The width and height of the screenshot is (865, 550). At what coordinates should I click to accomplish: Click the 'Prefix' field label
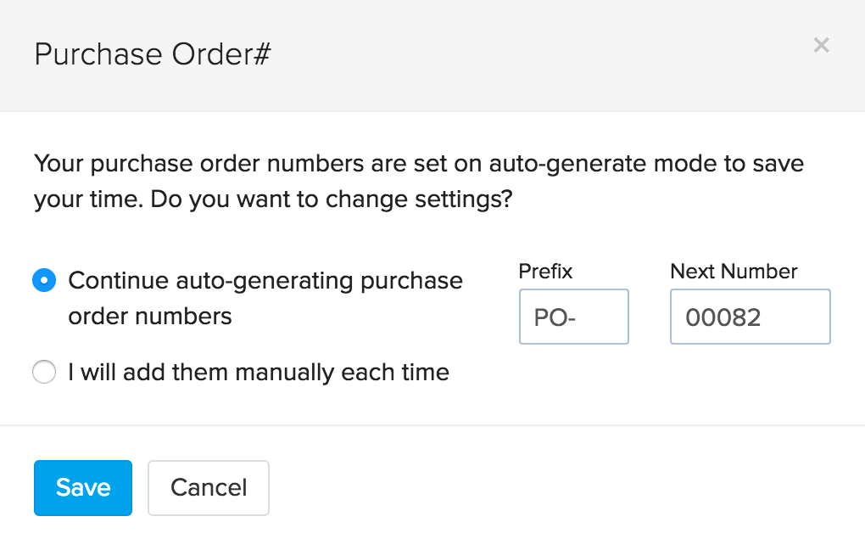(x=544, y=271)
